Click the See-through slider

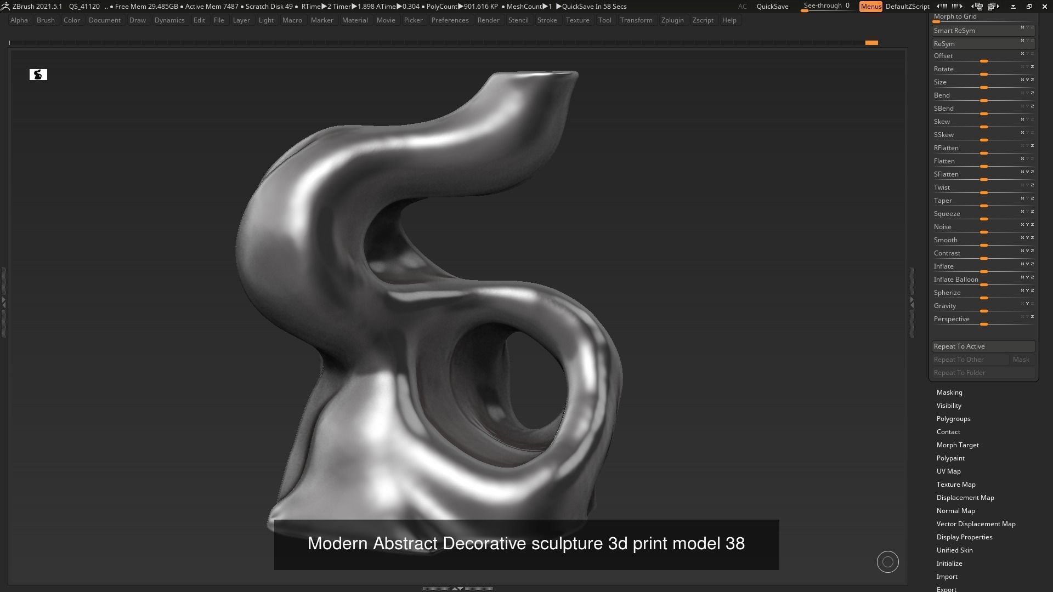[826, 7]
